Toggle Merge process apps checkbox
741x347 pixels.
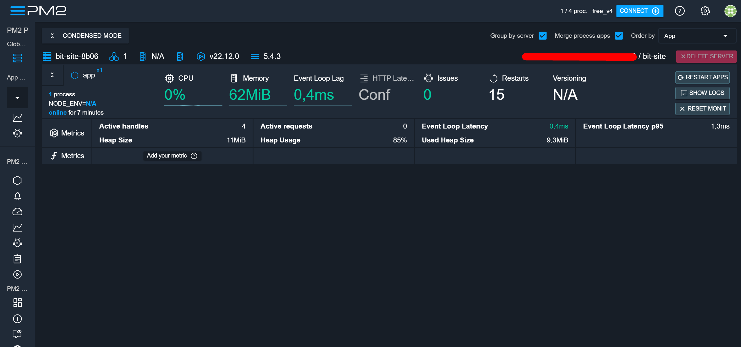click(x=619, y=36)
